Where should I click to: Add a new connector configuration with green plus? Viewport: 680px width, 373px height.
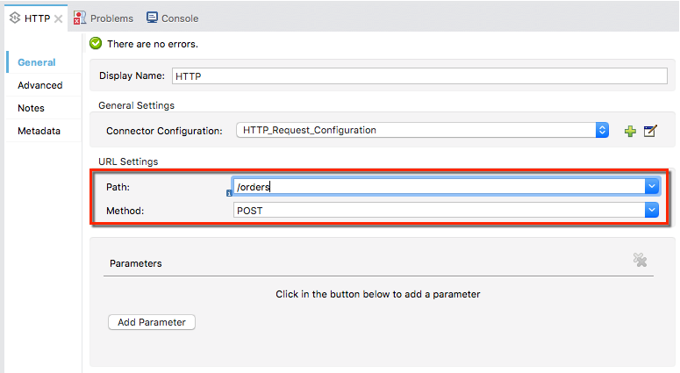(629, 131)
